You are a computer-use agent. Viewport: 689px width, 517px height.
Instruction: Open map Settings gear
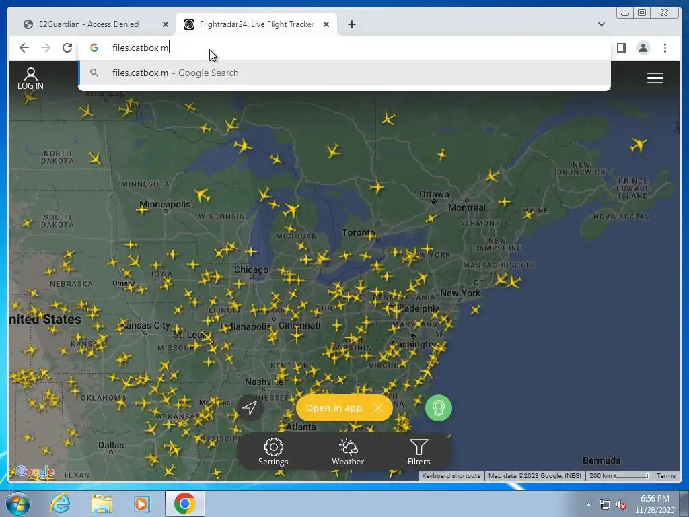point(273,451)
